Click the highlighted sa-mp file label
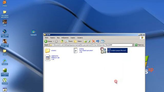 (117, 51)
